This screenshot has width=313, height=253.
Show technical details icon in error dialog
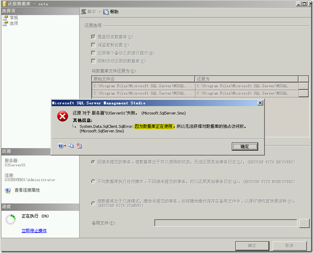point(79,146)
